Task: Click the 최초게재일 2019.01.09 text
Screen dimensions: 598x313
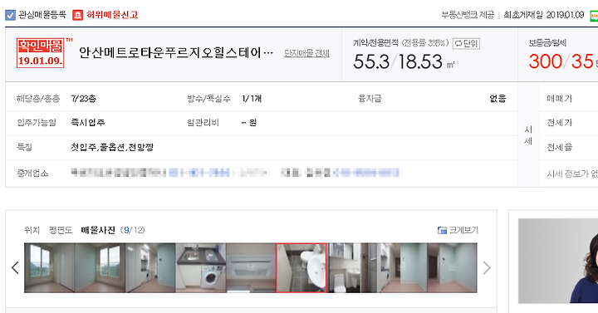Action: pos(544,15)
